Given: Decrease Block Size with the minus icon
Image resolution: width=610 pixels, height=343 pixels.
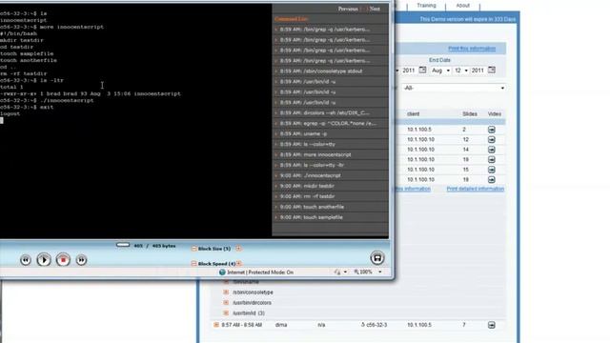Looking at the screenshot, I should point(193,249).
